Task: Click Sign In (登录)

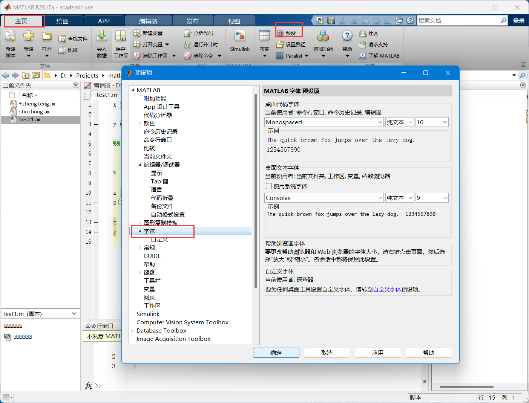Action: click(519, 21)
